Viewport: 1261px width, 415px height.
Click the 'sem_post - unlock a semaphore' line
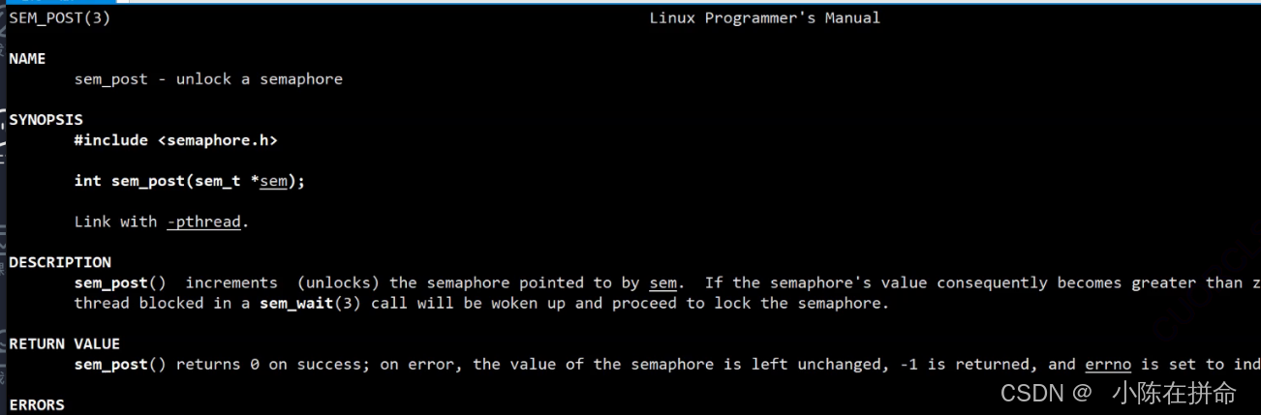point(208,79)
